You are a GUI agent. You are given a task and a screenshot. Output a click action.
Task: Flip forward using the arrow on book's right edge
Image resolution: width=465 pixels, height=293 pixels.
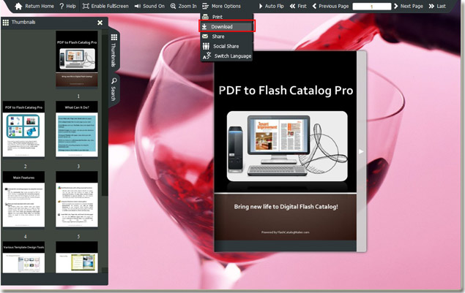coord(361,151)
